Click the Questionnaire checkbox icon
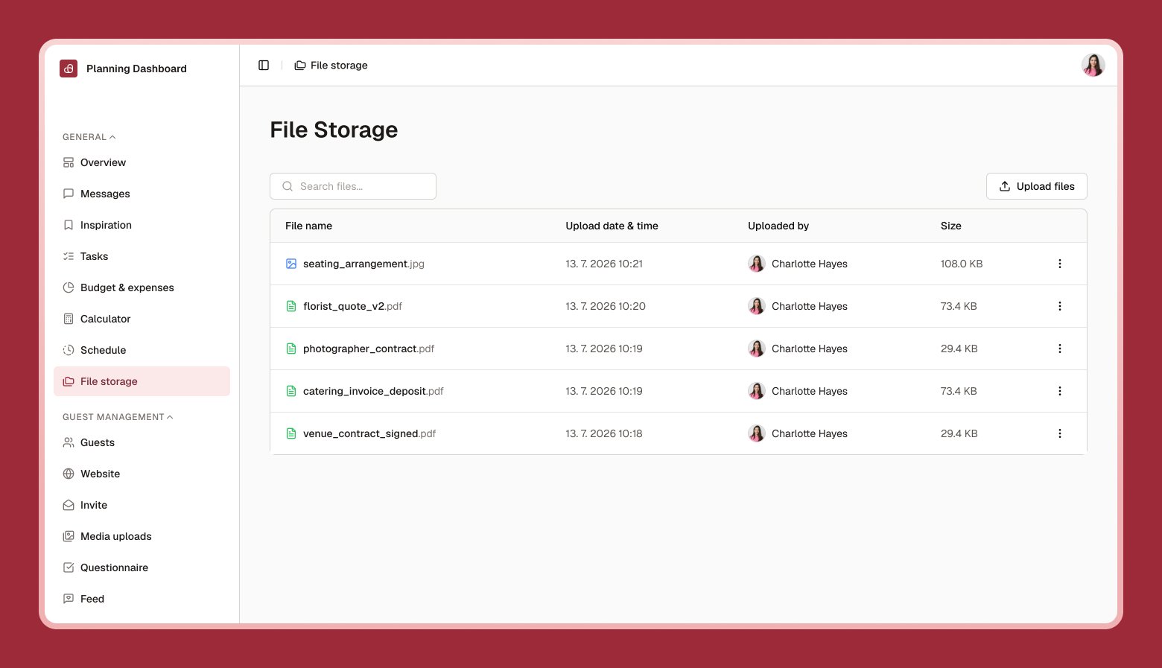 click(69, 567)
